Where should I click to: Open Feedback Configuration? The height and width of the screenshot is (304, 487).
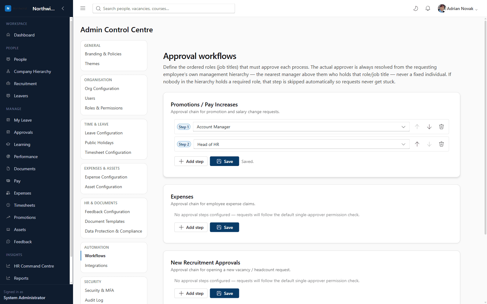[107, 212]
